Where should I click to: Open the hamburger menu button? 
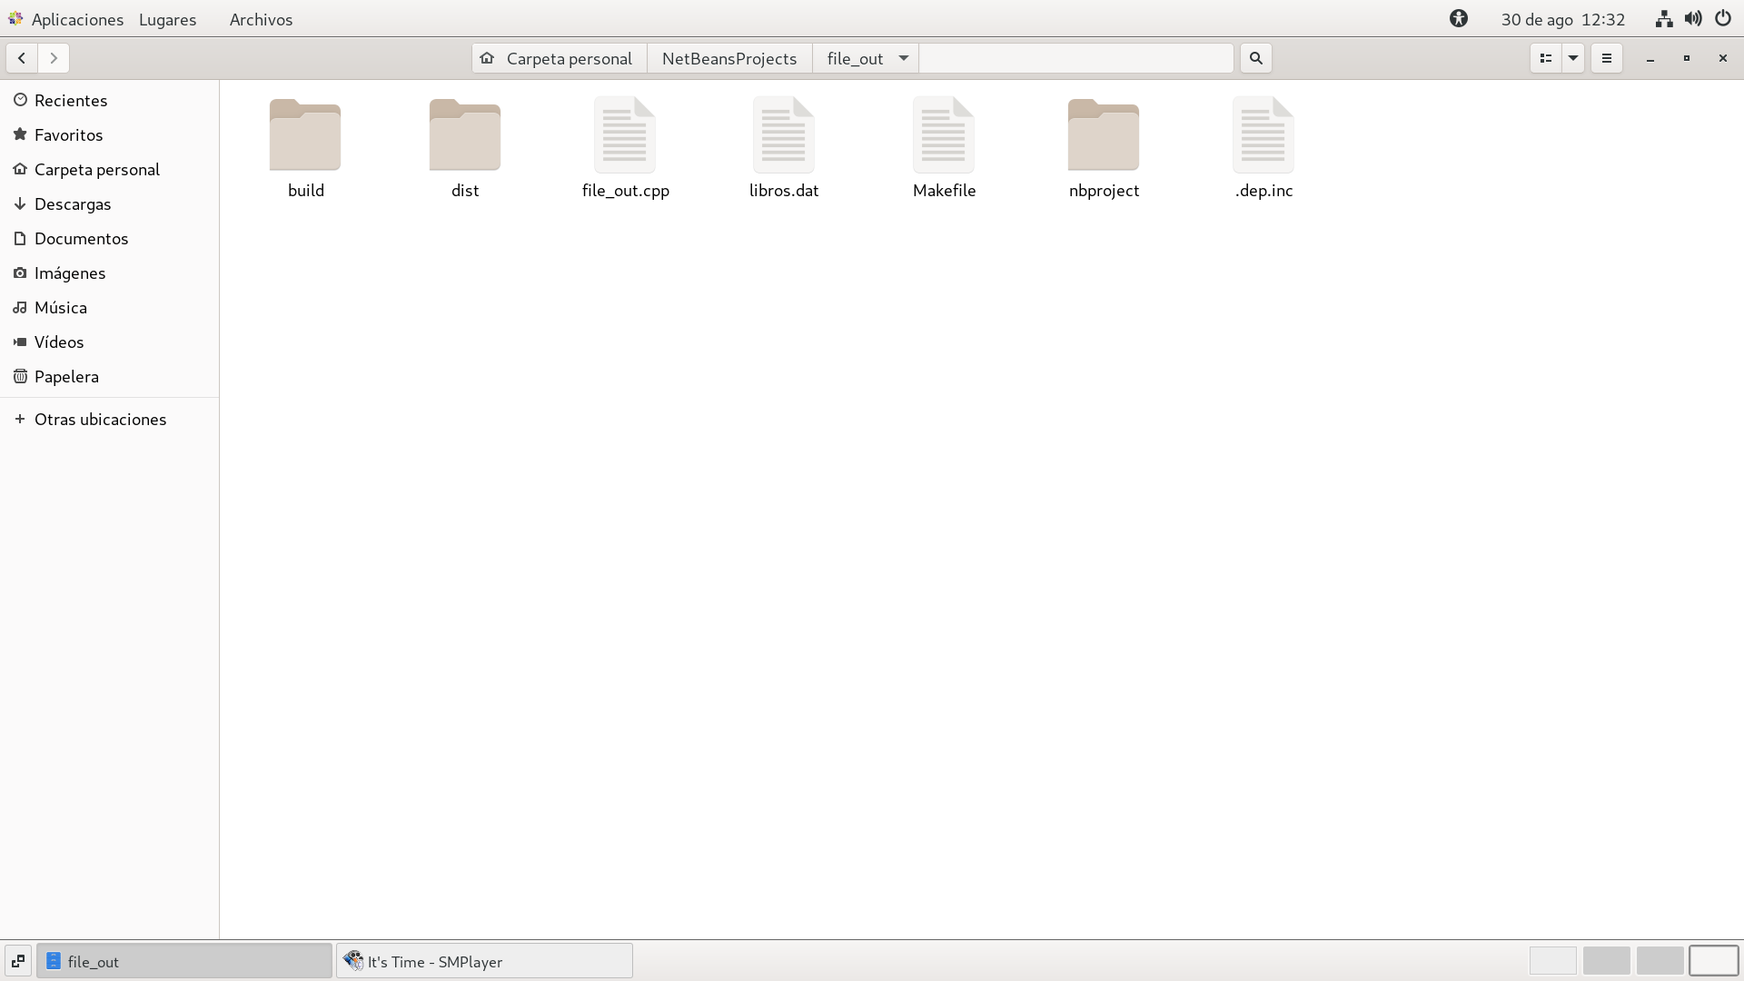tap(1607, 58)
